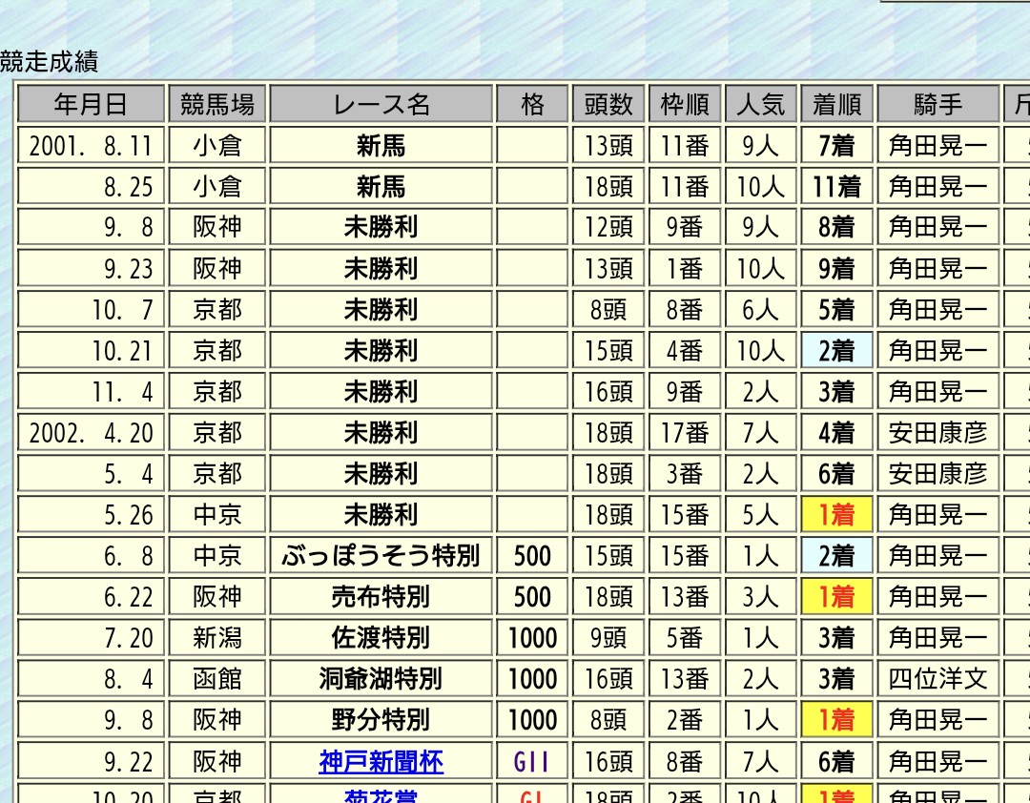Image resolution: width=1030 pixels, height=803 pixels.
Task: Select the 頭数 column header
Action: coord(608,104)
